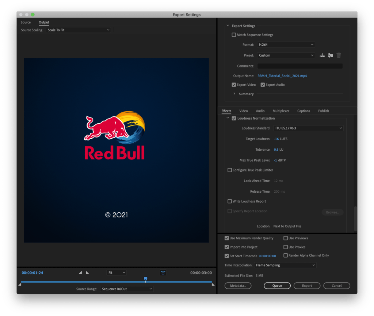Switch to the Video tab
Screen dimensions: 374x316
pyautogui.click(x=244, y=111)
